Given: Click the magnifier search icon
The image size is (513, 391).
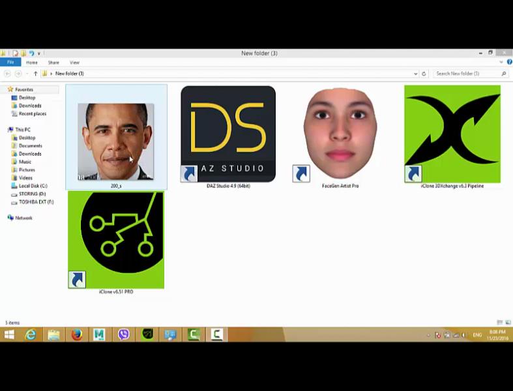Looking at the screenshot, I should (x=504, y=74).
